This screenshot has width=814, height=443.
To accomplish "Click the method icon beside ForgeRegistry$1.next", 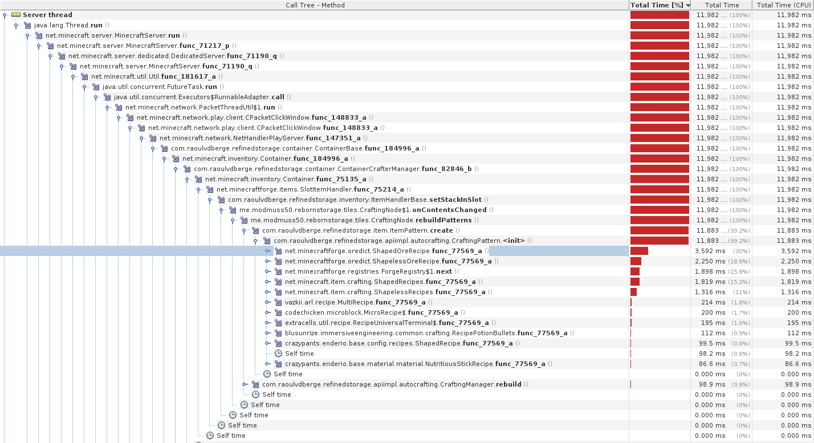I will (278, 271).
